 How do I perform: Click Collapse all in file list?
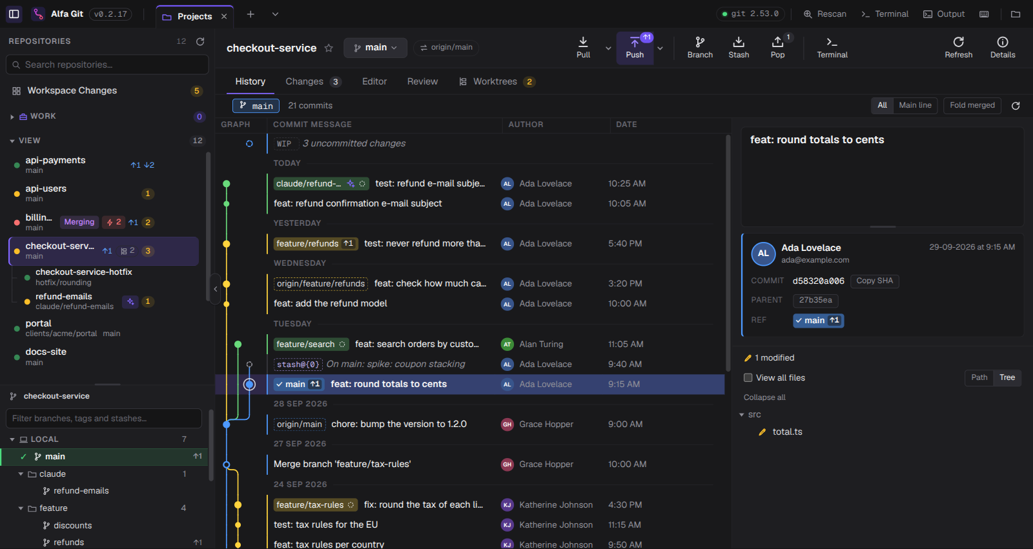coord(764,398)
